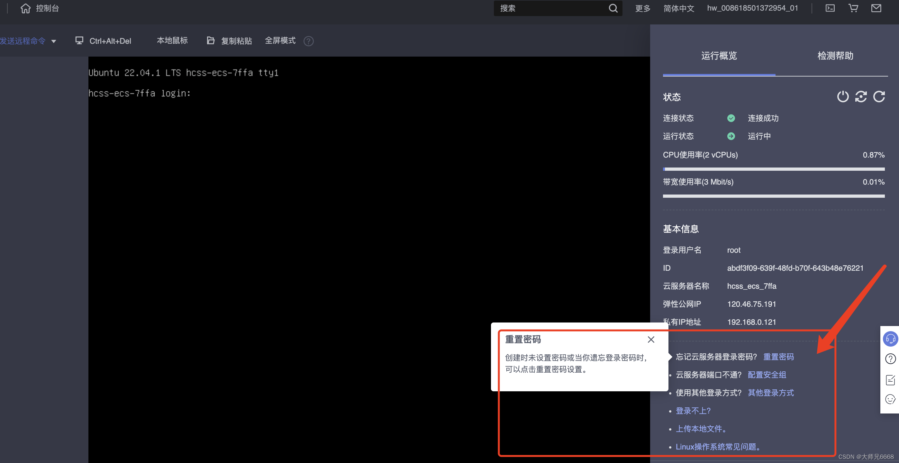Image resolution: width=899 pixels, height=463 pixels.
Task: Click the refresh status icon
Action: pos(879,96)
